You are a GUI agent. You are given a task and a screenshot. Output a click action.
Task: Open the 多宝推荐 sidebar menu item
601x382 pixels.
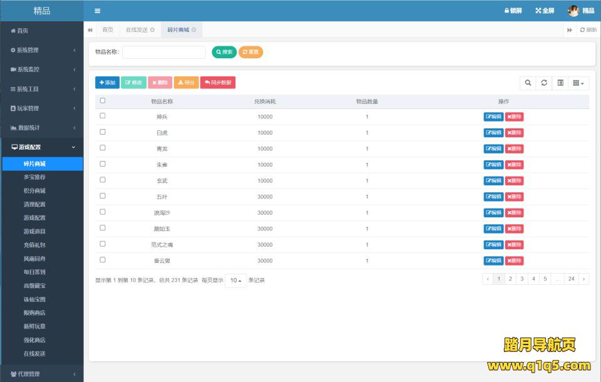(34, 177)
